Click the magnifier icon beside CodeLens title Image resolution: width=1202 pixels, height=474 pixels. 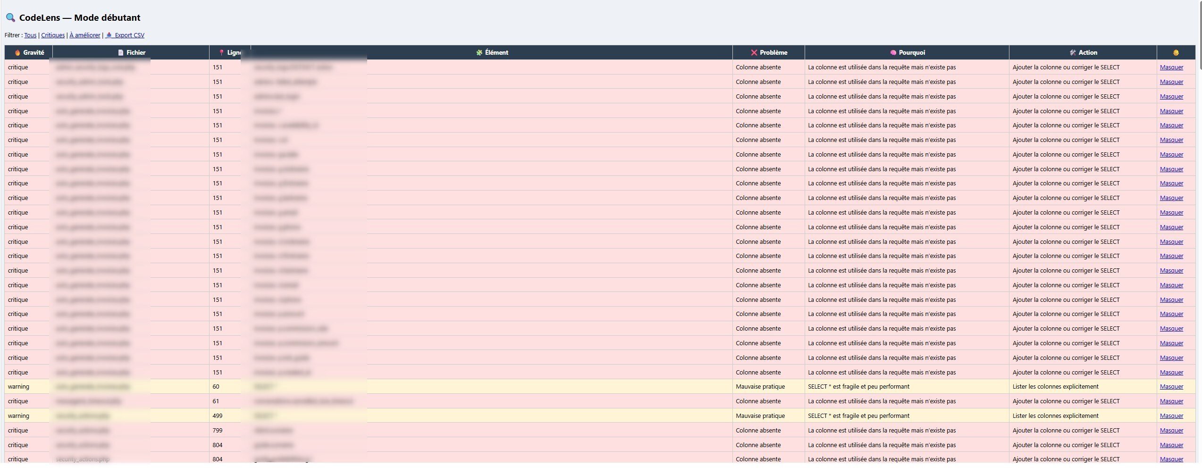coord(10,17)
